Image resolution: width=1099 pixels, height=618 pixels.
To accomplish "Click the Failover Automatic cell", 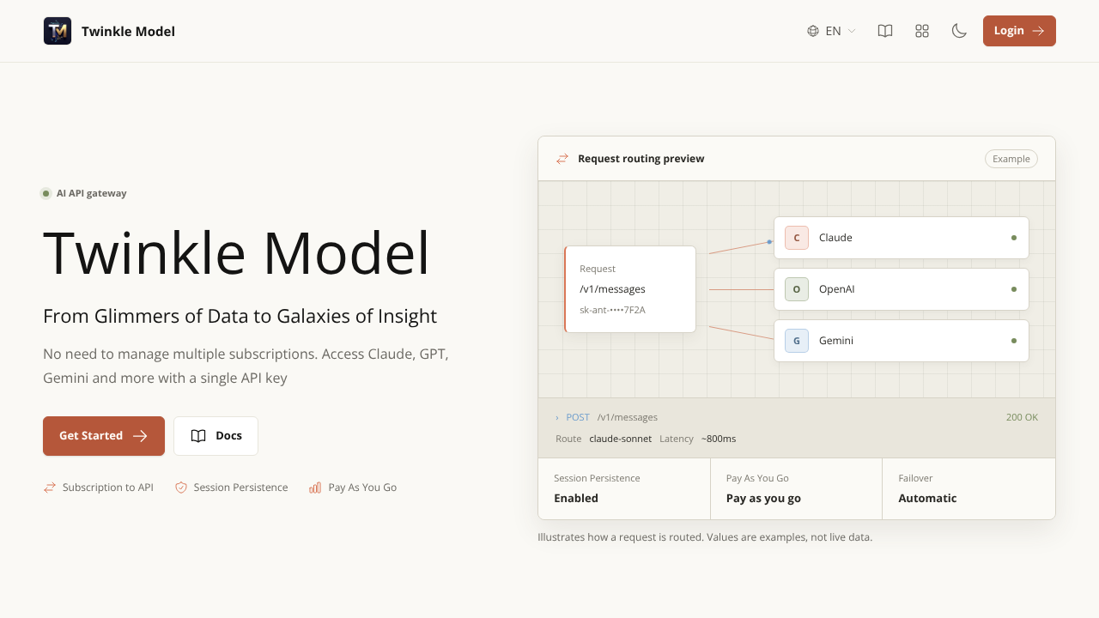I will coord(968,488).
